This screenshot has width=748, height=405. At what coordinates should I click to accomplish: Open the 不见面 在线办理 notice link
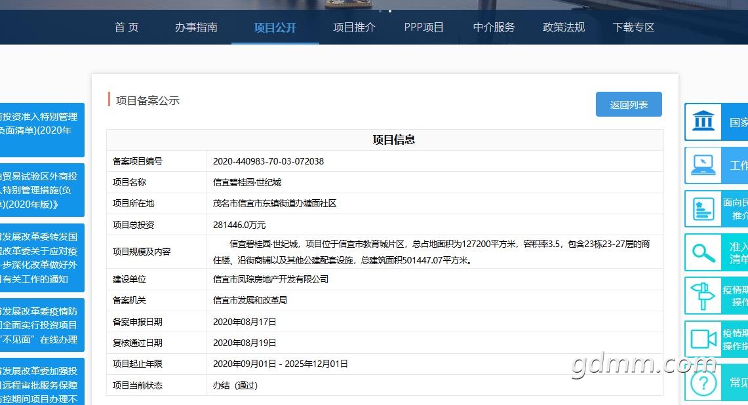tap(41, 324)
